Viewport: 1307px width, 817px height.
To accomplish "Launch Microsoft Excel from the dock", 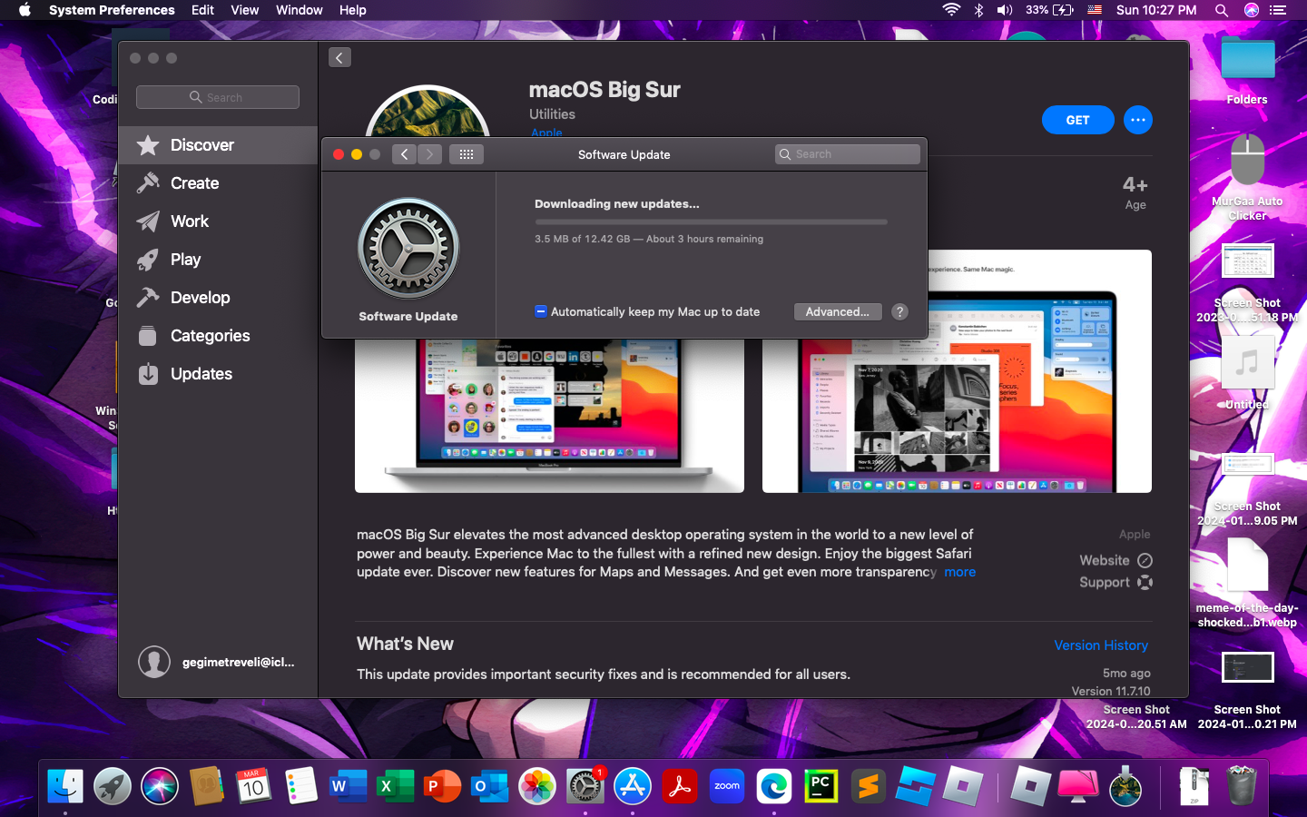I will pos(396,786).
